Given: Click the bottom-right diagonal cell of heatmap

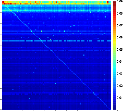Looking at the screenshot, I should point(110,109).
